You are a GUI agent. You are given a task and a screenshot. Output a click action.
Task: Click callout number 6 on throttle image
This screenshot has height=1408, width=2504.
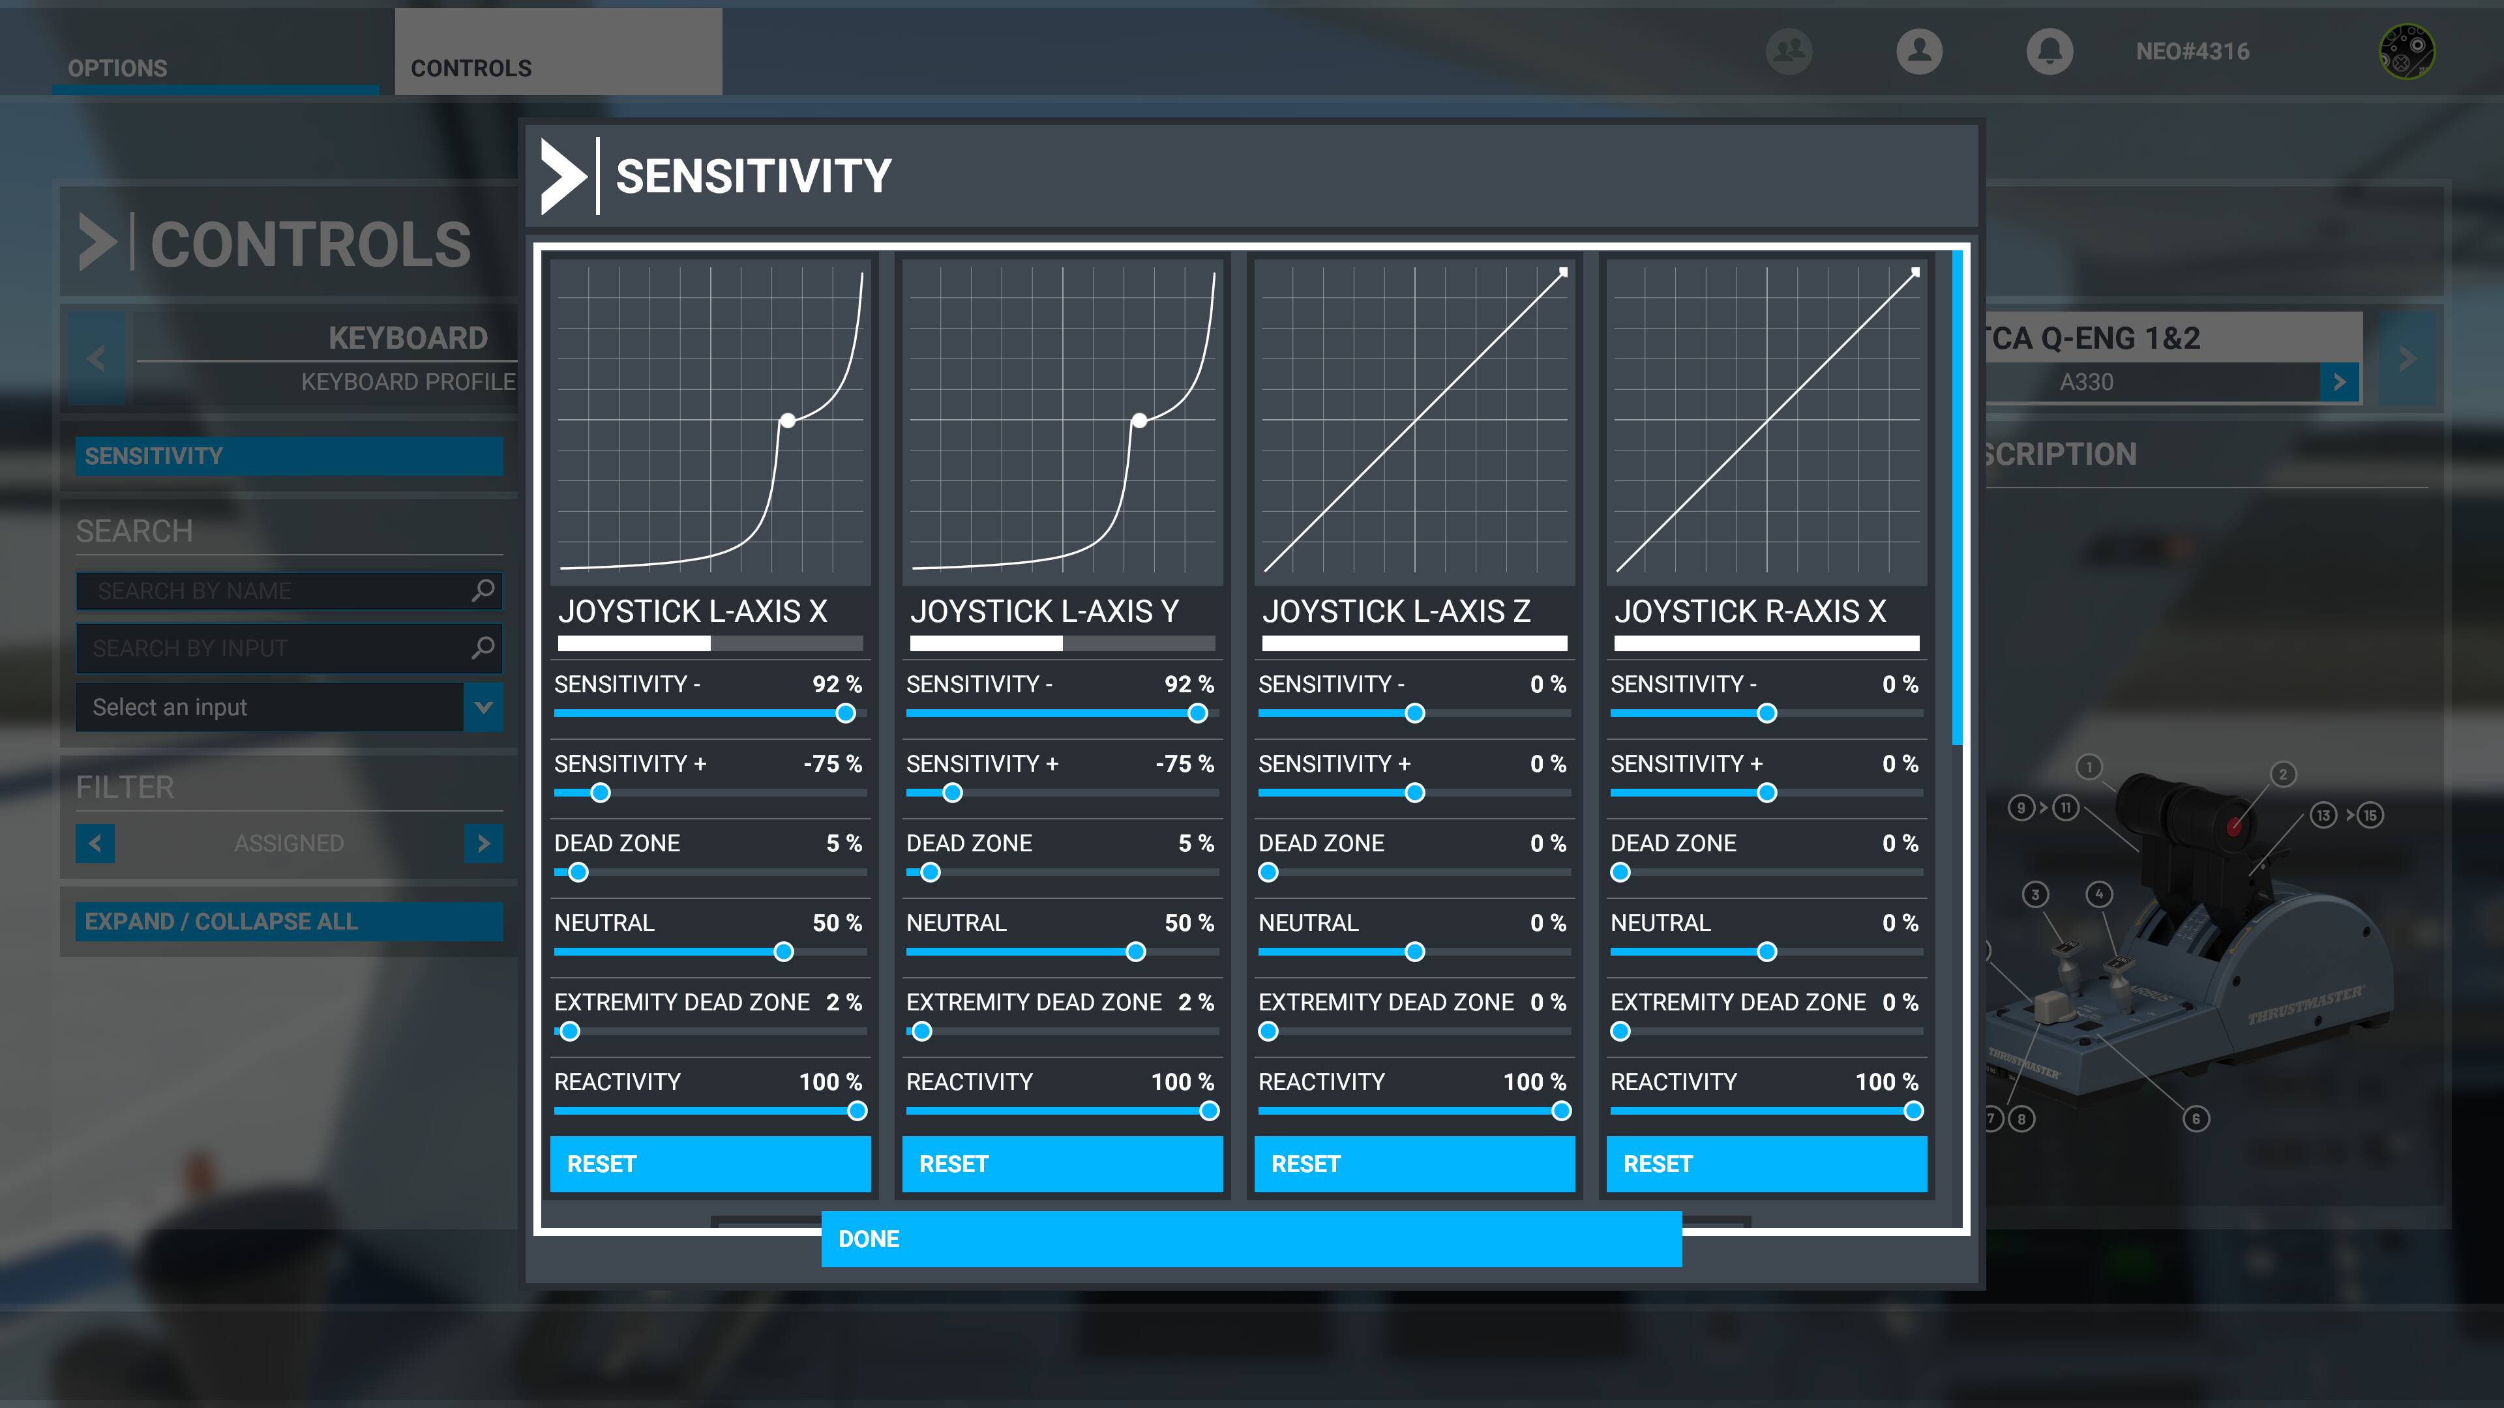[2195, 1119]
